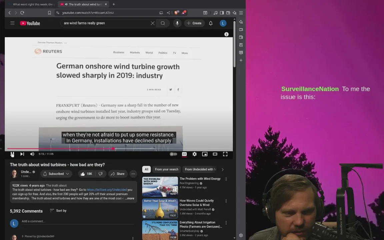
Task: Mute the video volume
Action: (32, 154)
